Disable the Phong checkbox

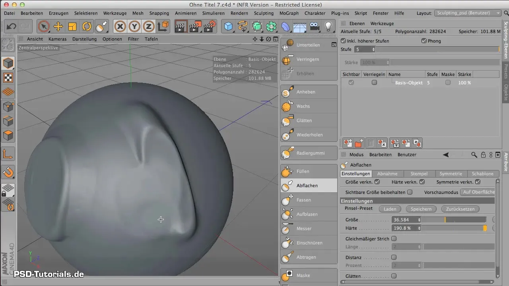(424, 41)
